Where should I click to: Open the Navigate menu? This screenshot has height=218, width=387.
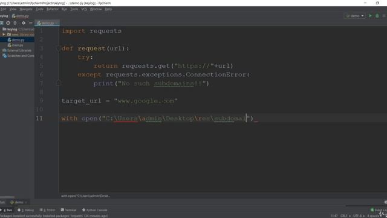click(x=25, y=9)
